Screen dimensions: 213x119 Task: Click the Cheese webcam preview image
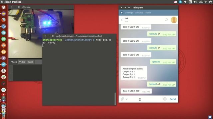coord(41,34)
